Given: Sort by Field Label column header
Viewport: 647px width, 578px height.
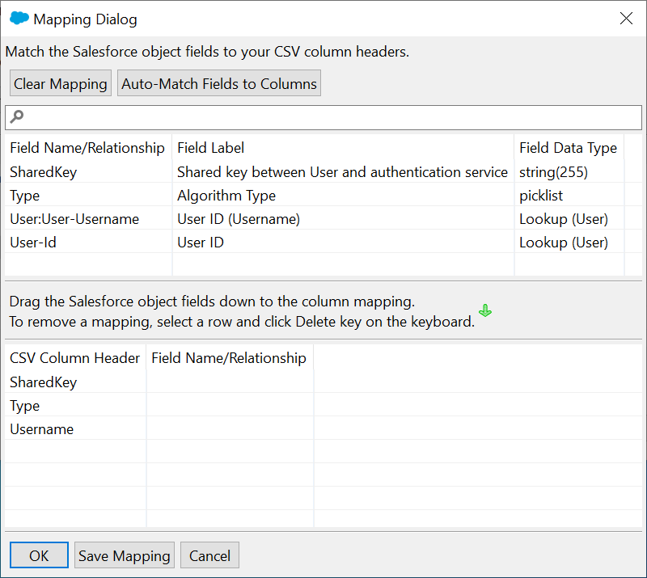Looking at the screenshot, I should pyautogui.click(x=210, y=148).
